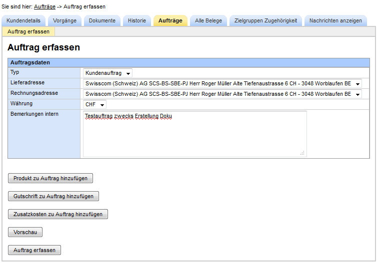Screen dimensions: 377x263
Task: Open the Dokumente tab
Action: click(102, 20)
